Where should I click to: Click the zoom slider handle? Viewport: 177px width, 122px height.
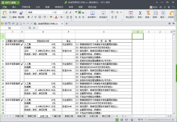158,120
